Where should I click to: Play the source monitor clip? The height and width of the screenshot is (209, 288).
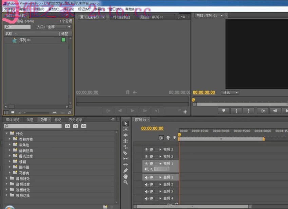coord(132,111)
